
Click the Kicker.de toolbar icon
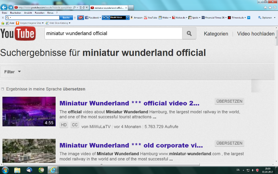click(179, 17)
